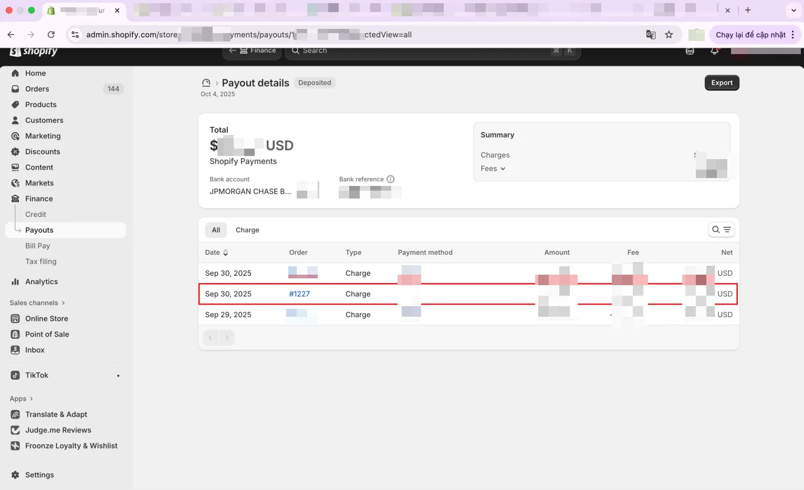Select the All tab
This screenshot has width=804, height=490.
(216, 230)
